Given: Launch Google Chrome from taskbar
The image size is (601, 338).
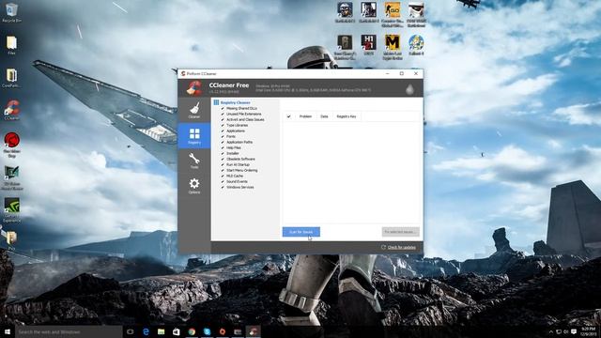Looking at the screenshot, I should tap(192, 331).
